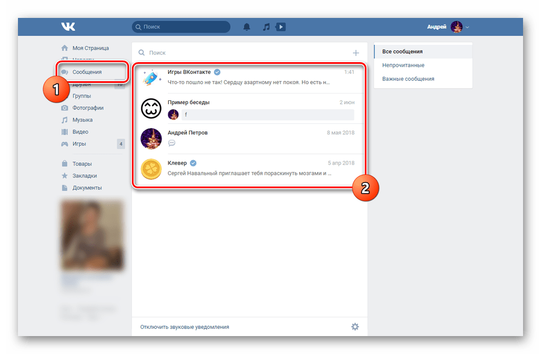Click the 5 апр 2018 date

341,163
